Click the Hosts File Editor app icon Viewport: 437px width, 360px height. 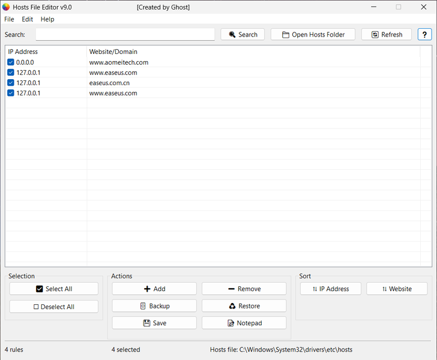click(6, 7)
